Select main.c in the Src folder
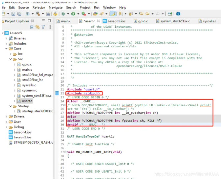The width and height of the screenshot is (224, 184). click(27, 70)
